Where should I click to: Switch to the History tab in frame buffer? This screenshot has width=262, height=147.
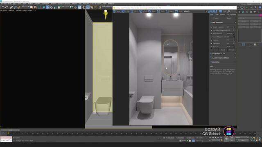coord(222,15)
